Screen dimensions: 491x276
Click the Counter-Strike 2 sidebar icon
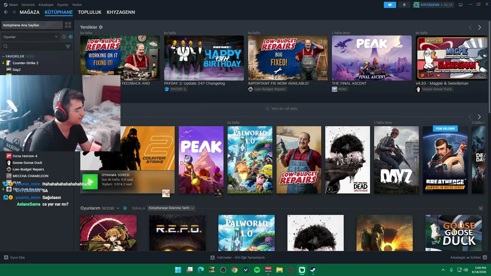(x=9, y=63)
